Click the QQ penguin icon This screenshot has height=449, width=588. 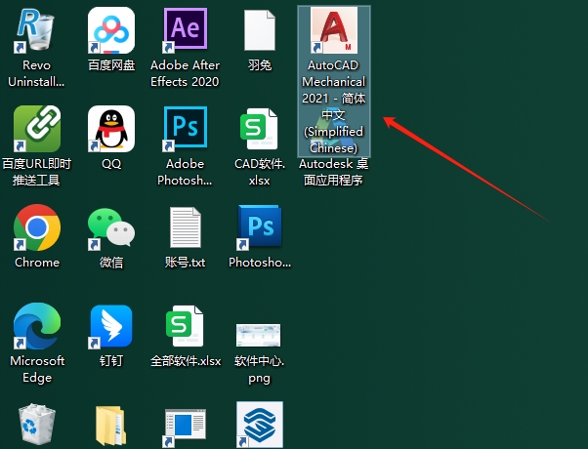(x=111, y=129)
